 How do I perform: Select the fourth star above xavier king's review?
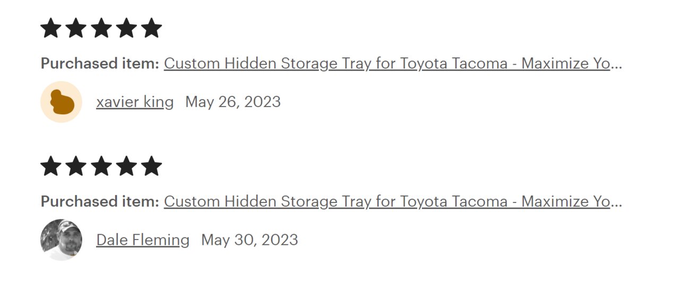tap(126, 28)
